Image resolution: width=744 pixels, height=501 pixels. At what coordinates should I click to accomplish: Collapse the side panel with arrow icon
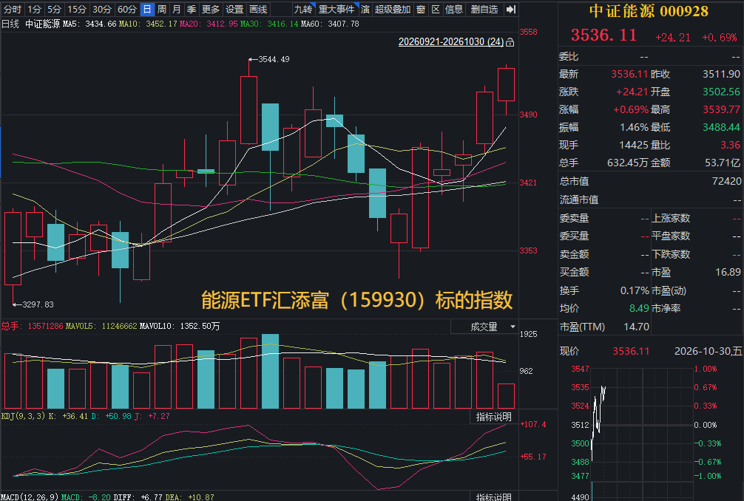(510, 9)
